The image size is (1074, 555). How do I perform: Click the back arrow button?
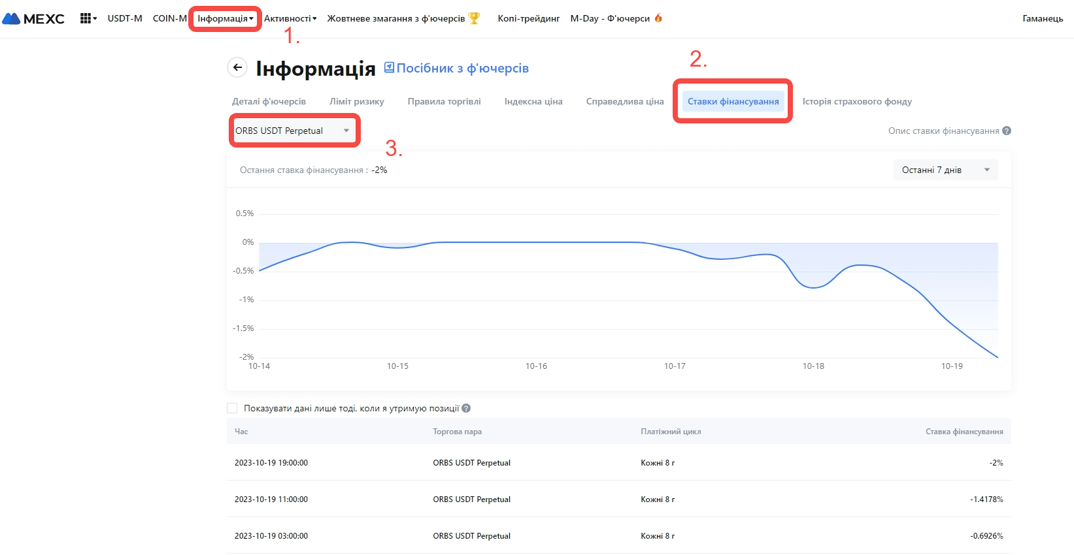[x=237, y=67]
